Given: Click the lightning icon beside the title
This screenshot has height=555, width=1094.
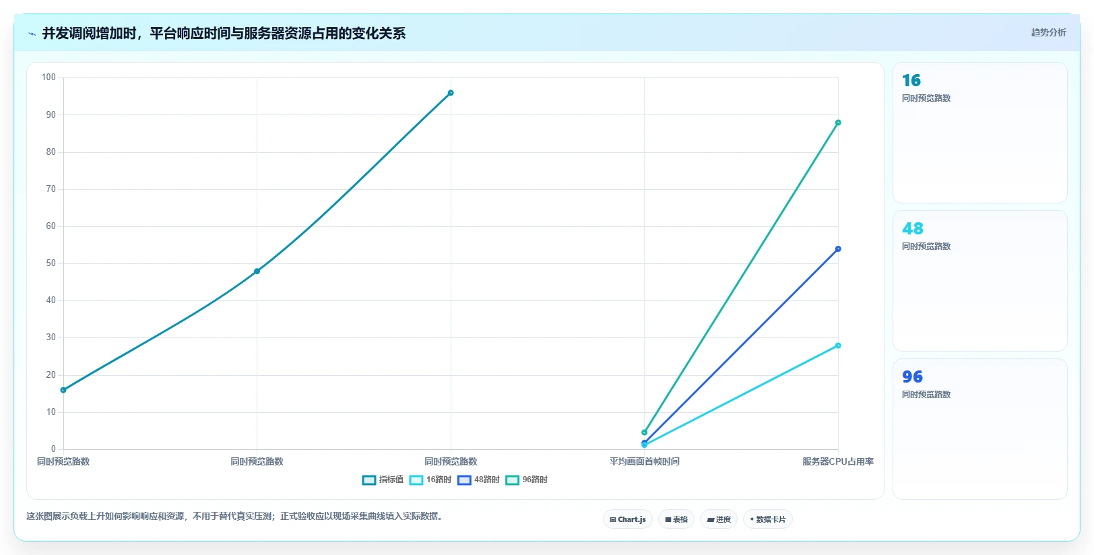Looking at the screenshot, I should [x=32, y=34].
